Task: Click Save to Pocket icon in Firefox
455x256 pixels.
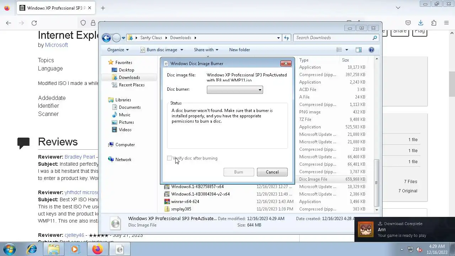Action: click(x=408, y=23)
